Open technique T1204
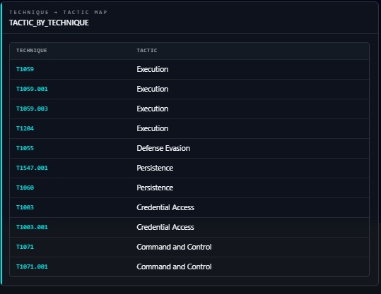This screenshot has height=294, width=381. (x=25, y=128)
